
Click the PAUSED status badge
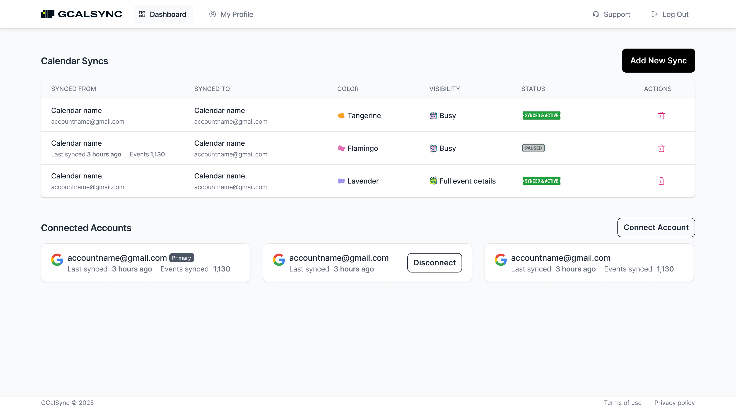click(533, 148)
